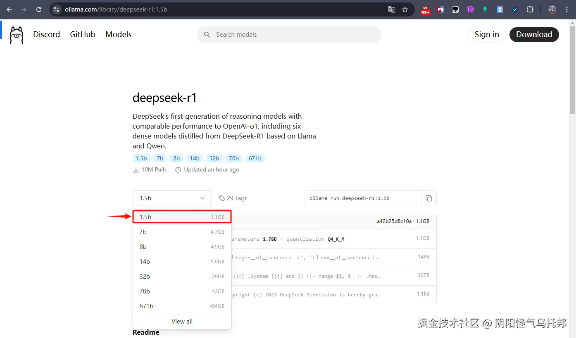This screenshot has height=338, width=576.
Task: Copy the ollama run command
Action: tap(429, 198)
